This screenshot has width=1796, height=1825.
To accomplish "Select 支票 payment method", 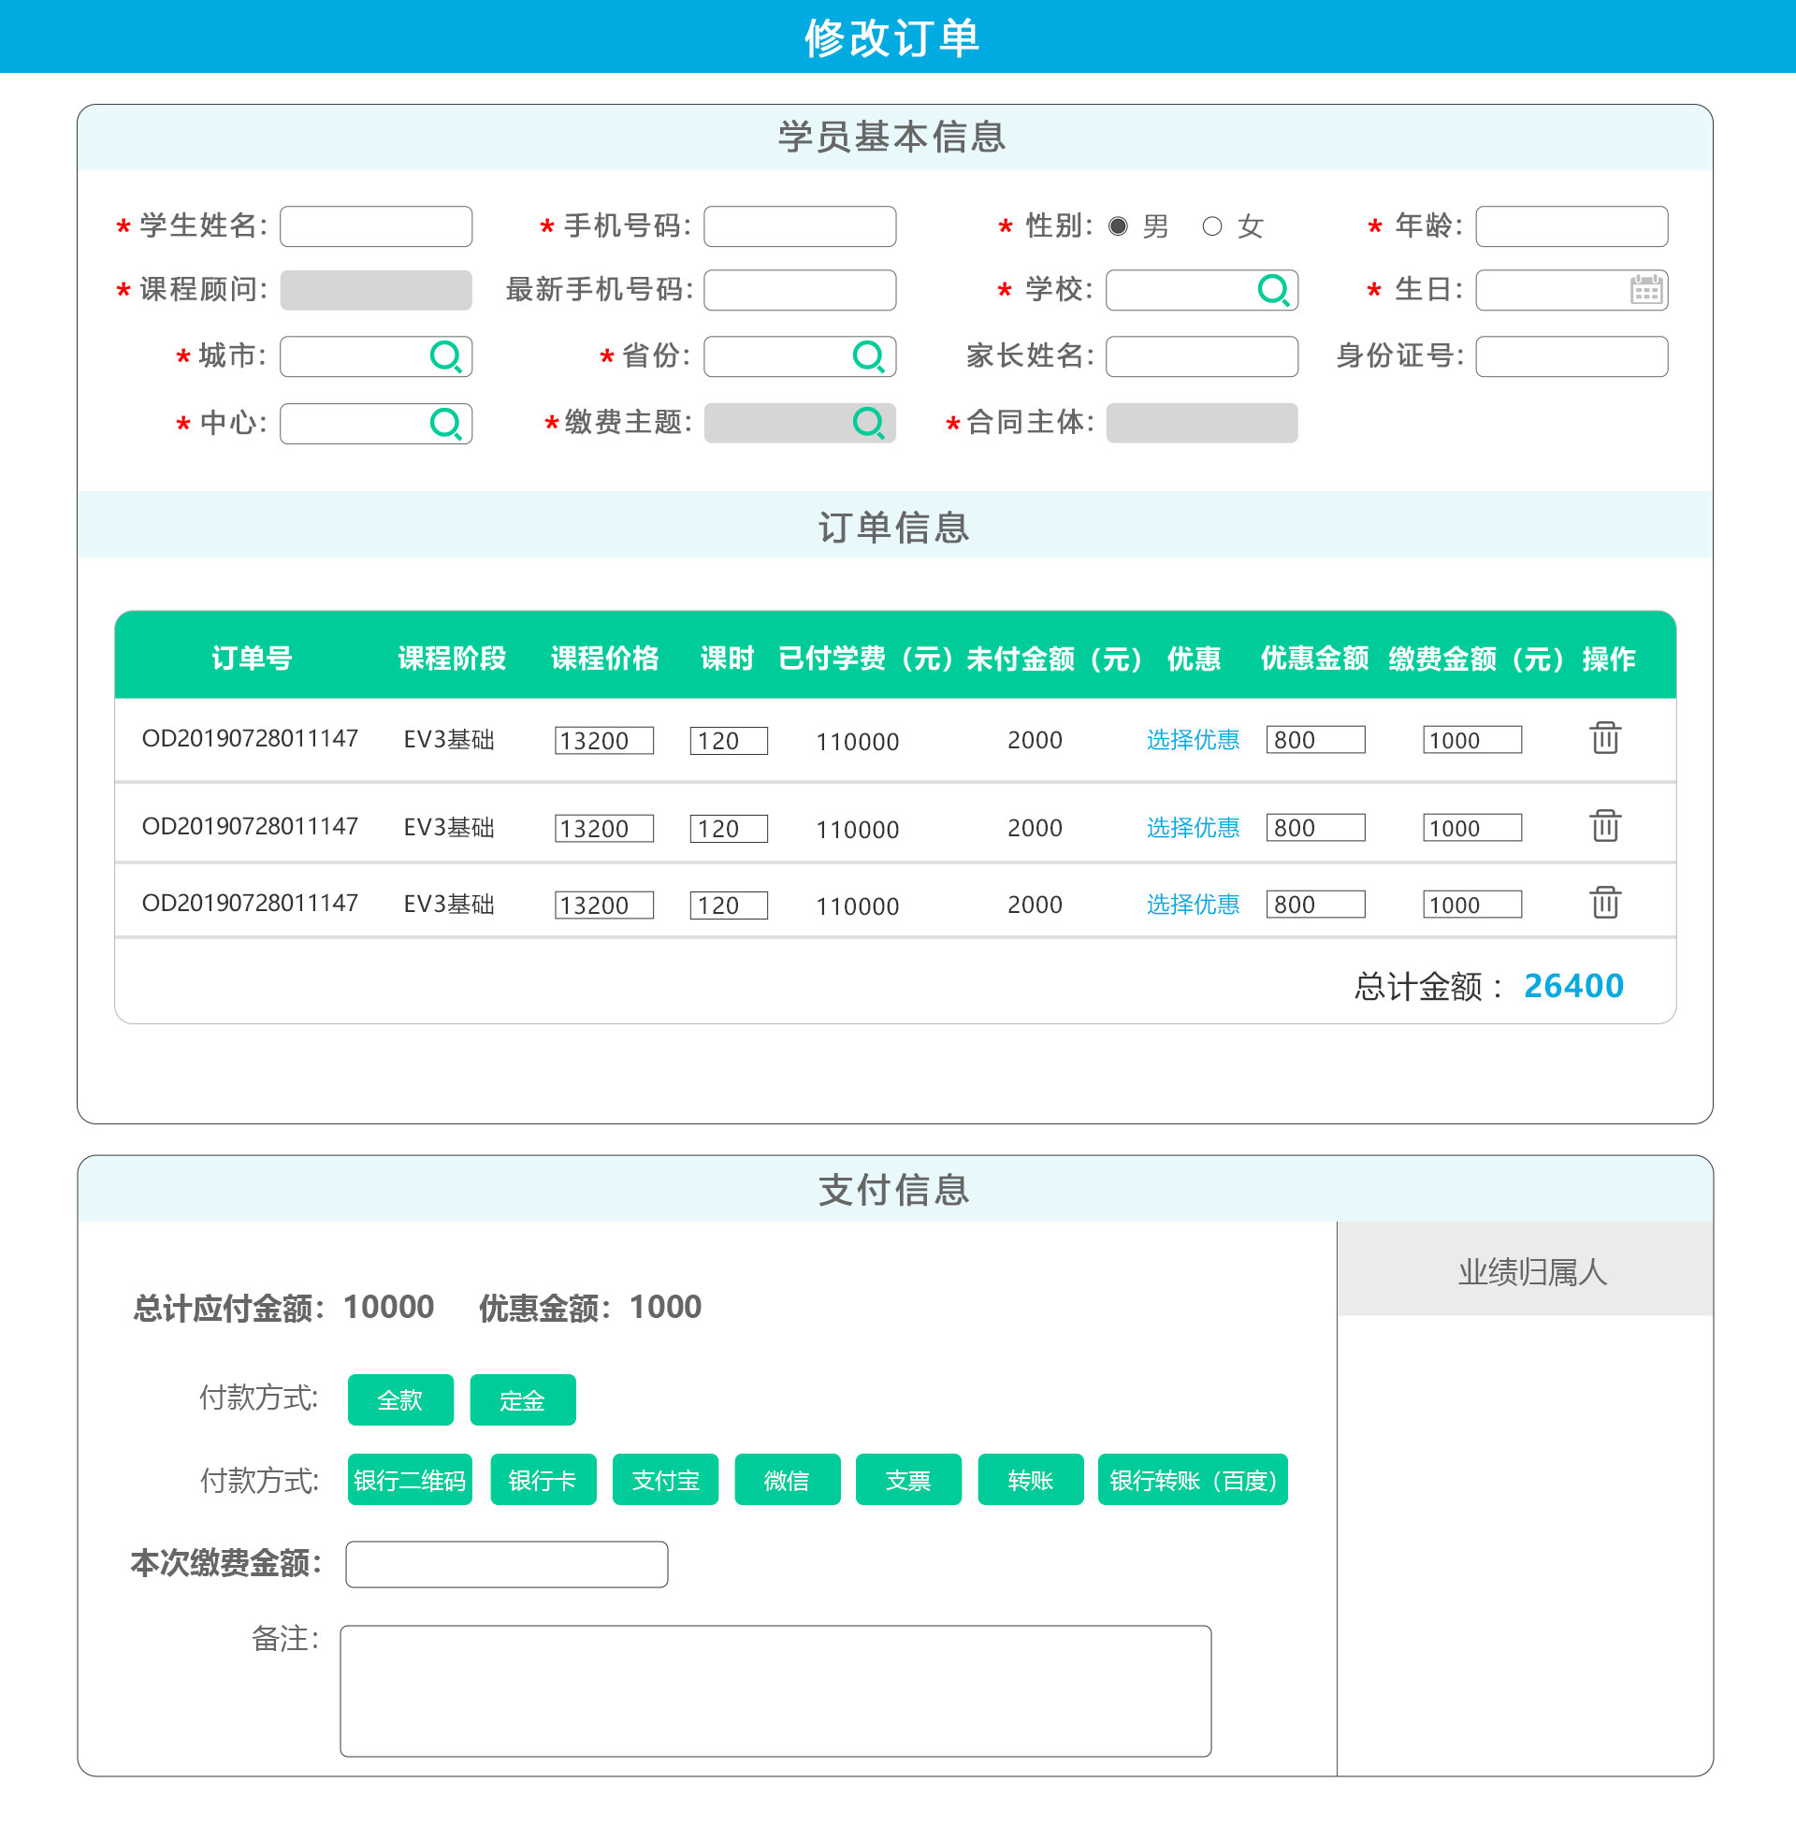I will coord(909,1480).
